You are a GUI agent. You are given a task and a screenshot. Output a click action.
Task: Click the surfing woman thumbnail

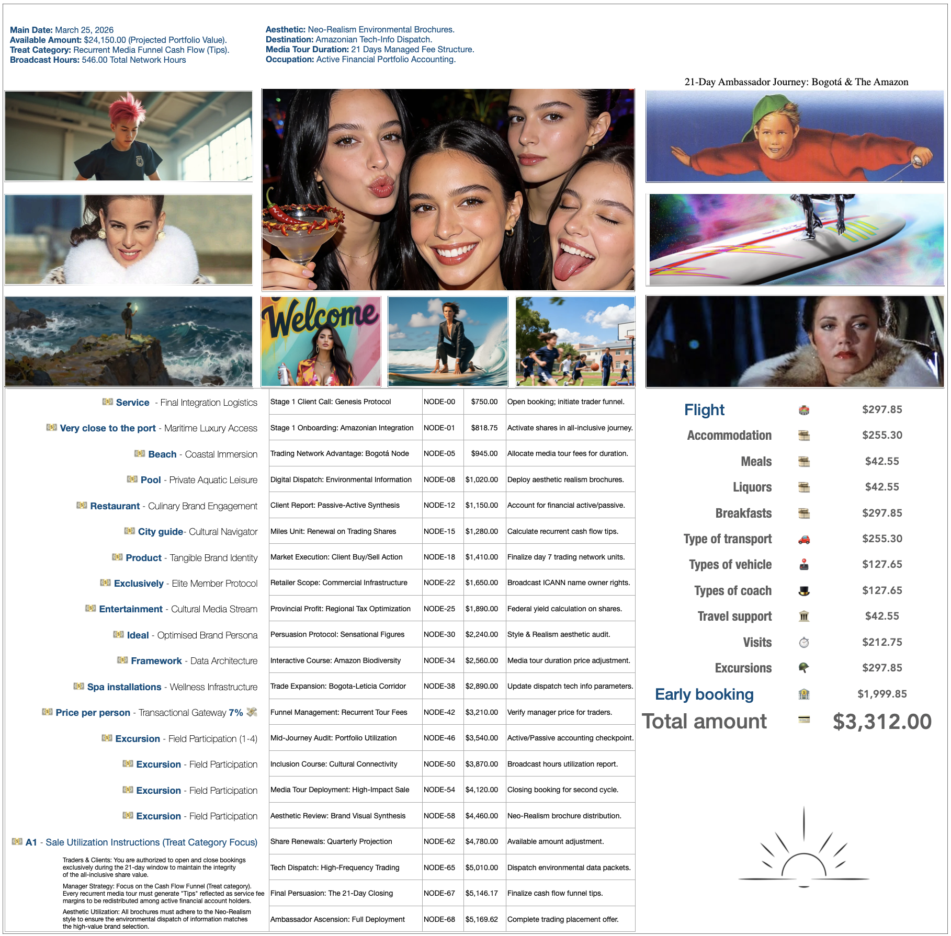[x=448, y=340]
